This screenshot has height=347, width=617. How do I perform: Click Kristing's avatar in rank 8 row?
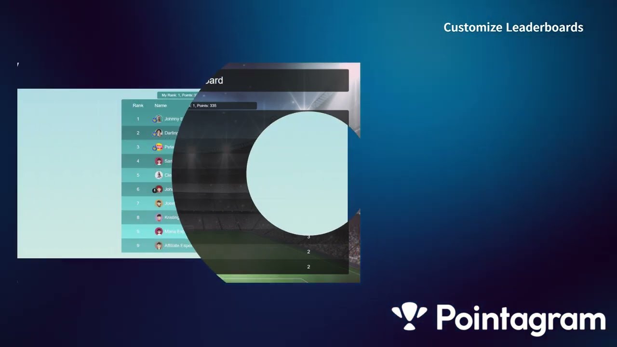(159, 217)
